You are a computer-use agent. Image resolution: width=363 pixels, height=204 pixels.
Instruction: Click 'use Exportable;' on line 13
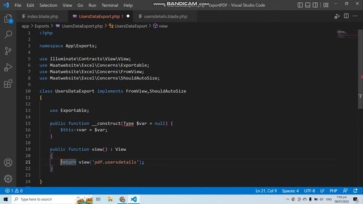pos(69,110)
